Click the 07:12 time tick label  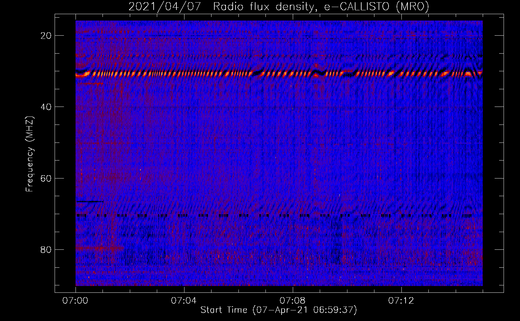401,301
